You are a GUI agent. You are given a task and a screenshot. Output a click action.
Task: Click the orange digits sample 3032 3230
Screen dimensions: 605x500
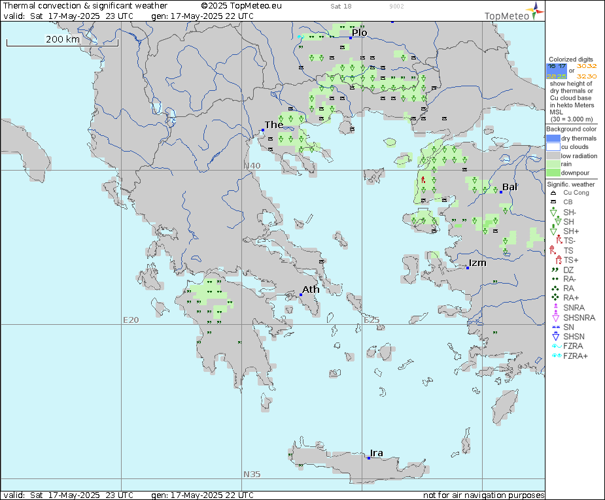coord(587,71)
